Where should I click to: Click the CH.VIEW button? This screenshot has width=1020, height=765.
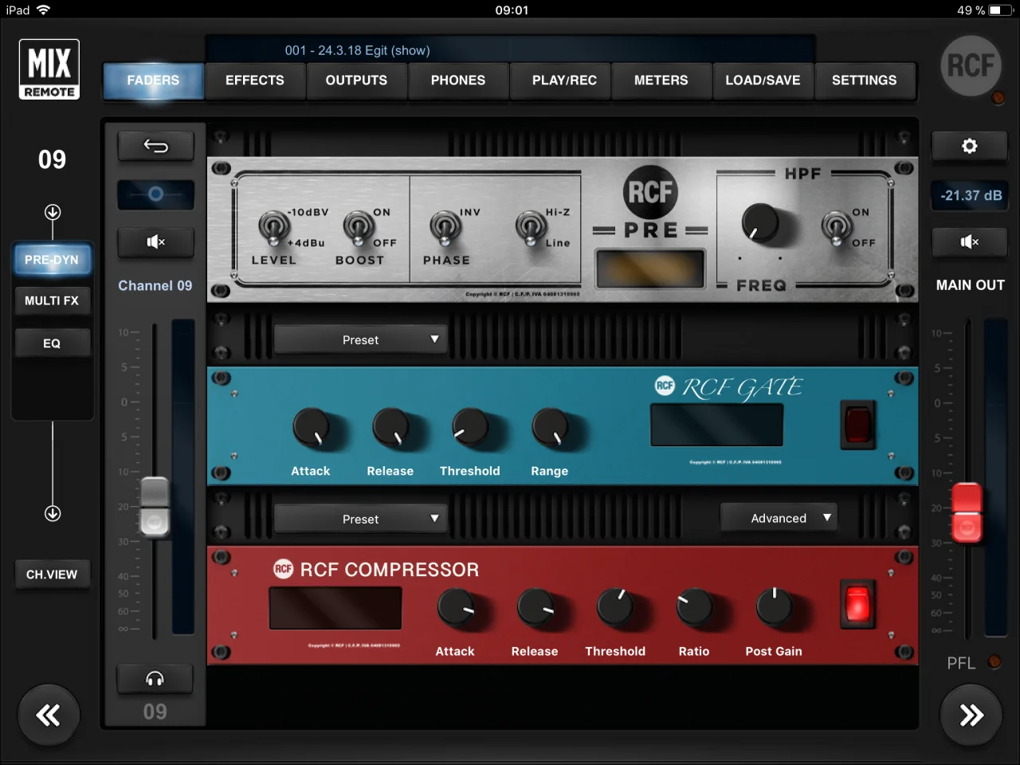52,575
